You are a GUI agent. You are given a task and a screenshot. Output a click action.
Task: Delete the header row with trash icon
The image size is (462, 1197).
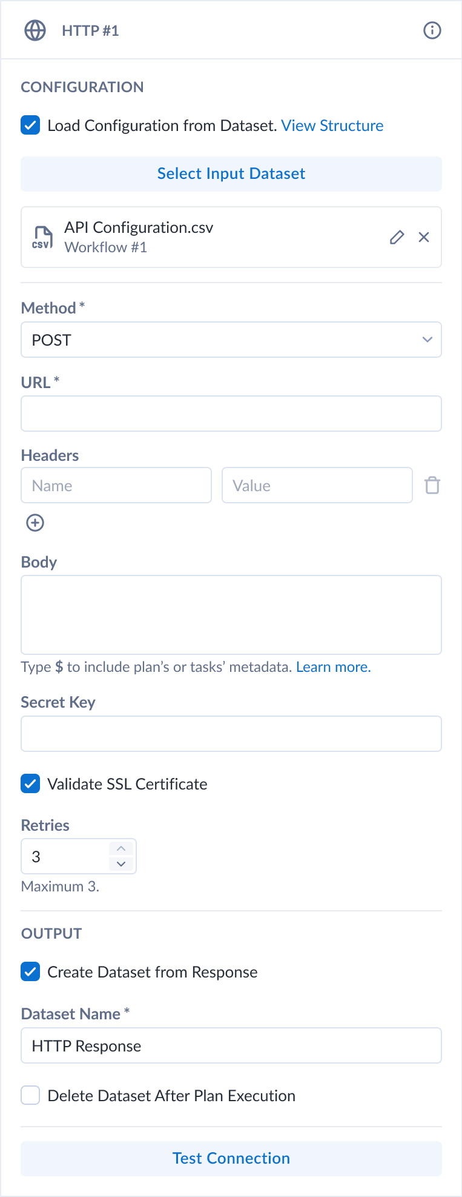point(432,485)
